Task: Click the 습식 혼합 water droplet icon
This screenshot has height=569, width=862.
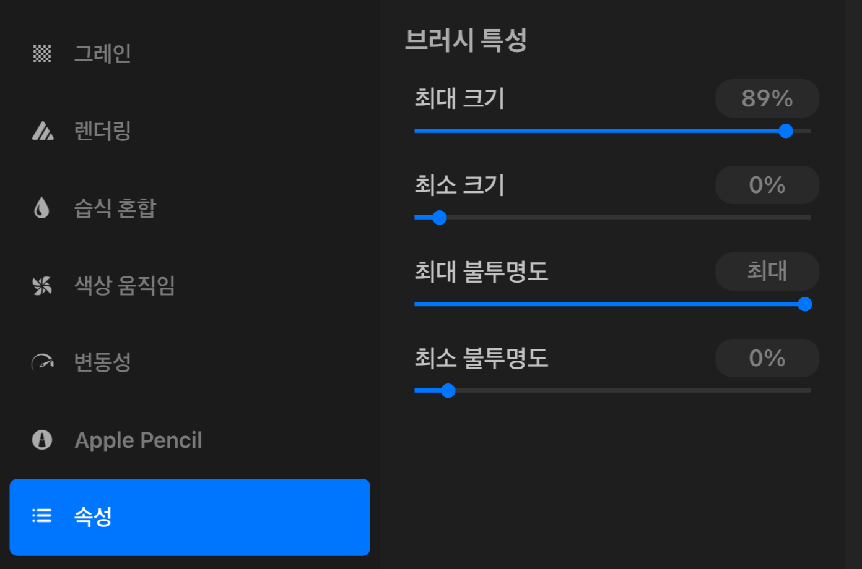Action: pos(41,208)
